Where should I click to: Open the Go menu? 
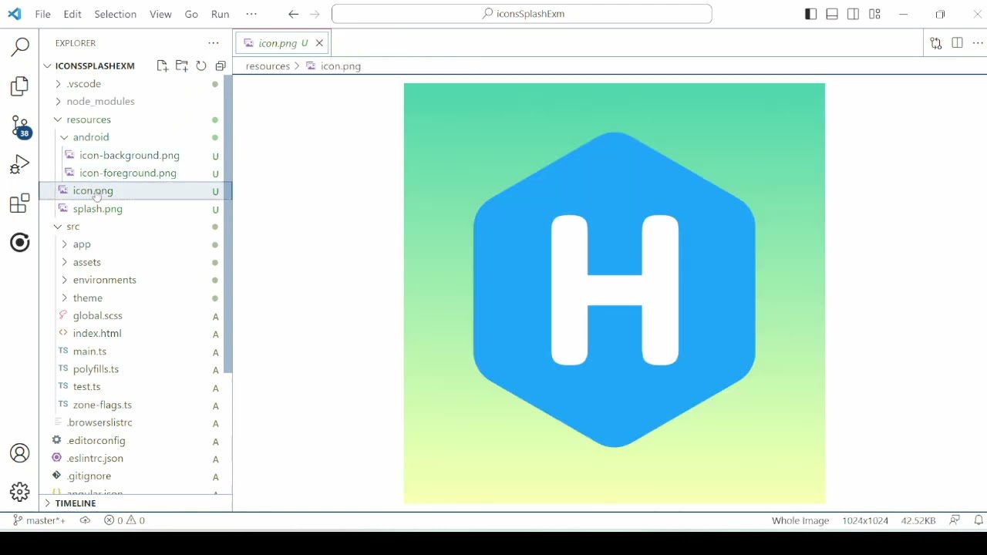tap(191, 14)
